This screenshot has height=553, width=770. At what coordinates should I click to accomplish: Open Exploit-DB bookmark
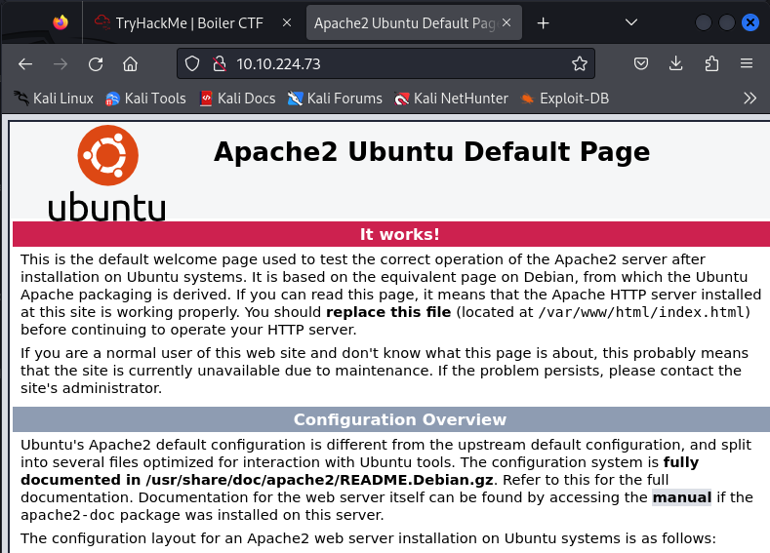[x=565, y=99]
